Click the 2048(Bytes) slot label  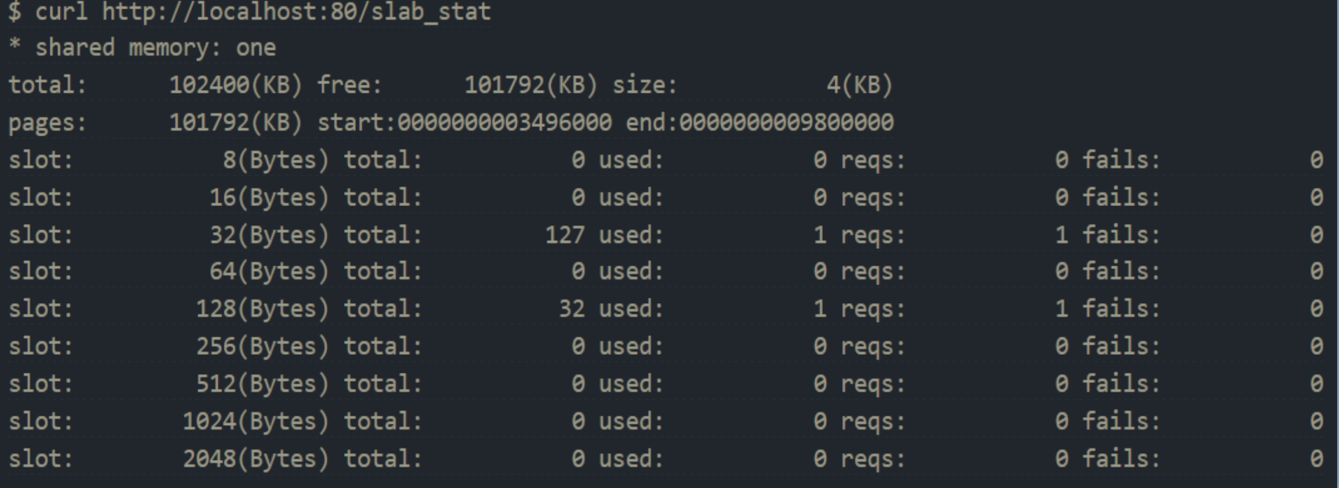[255, 459]
